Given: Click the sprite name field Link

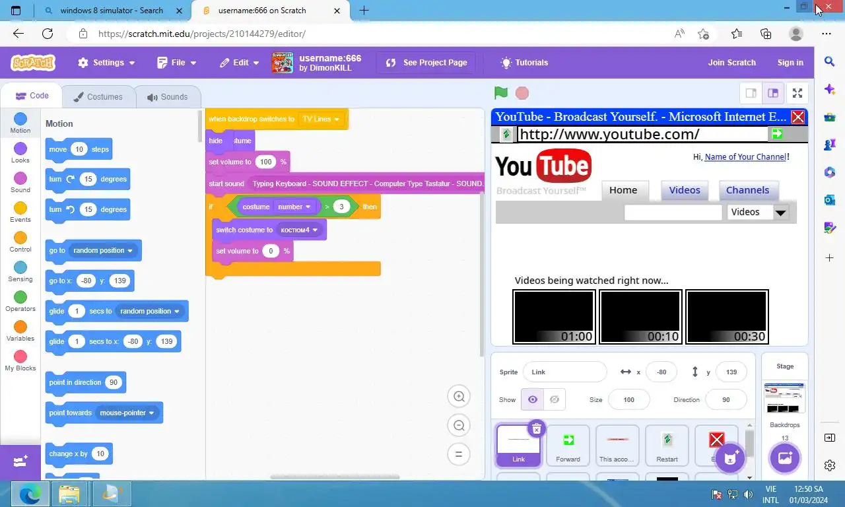Looking at the screenshot, I should pyautogui.click(x=564, y=372).
